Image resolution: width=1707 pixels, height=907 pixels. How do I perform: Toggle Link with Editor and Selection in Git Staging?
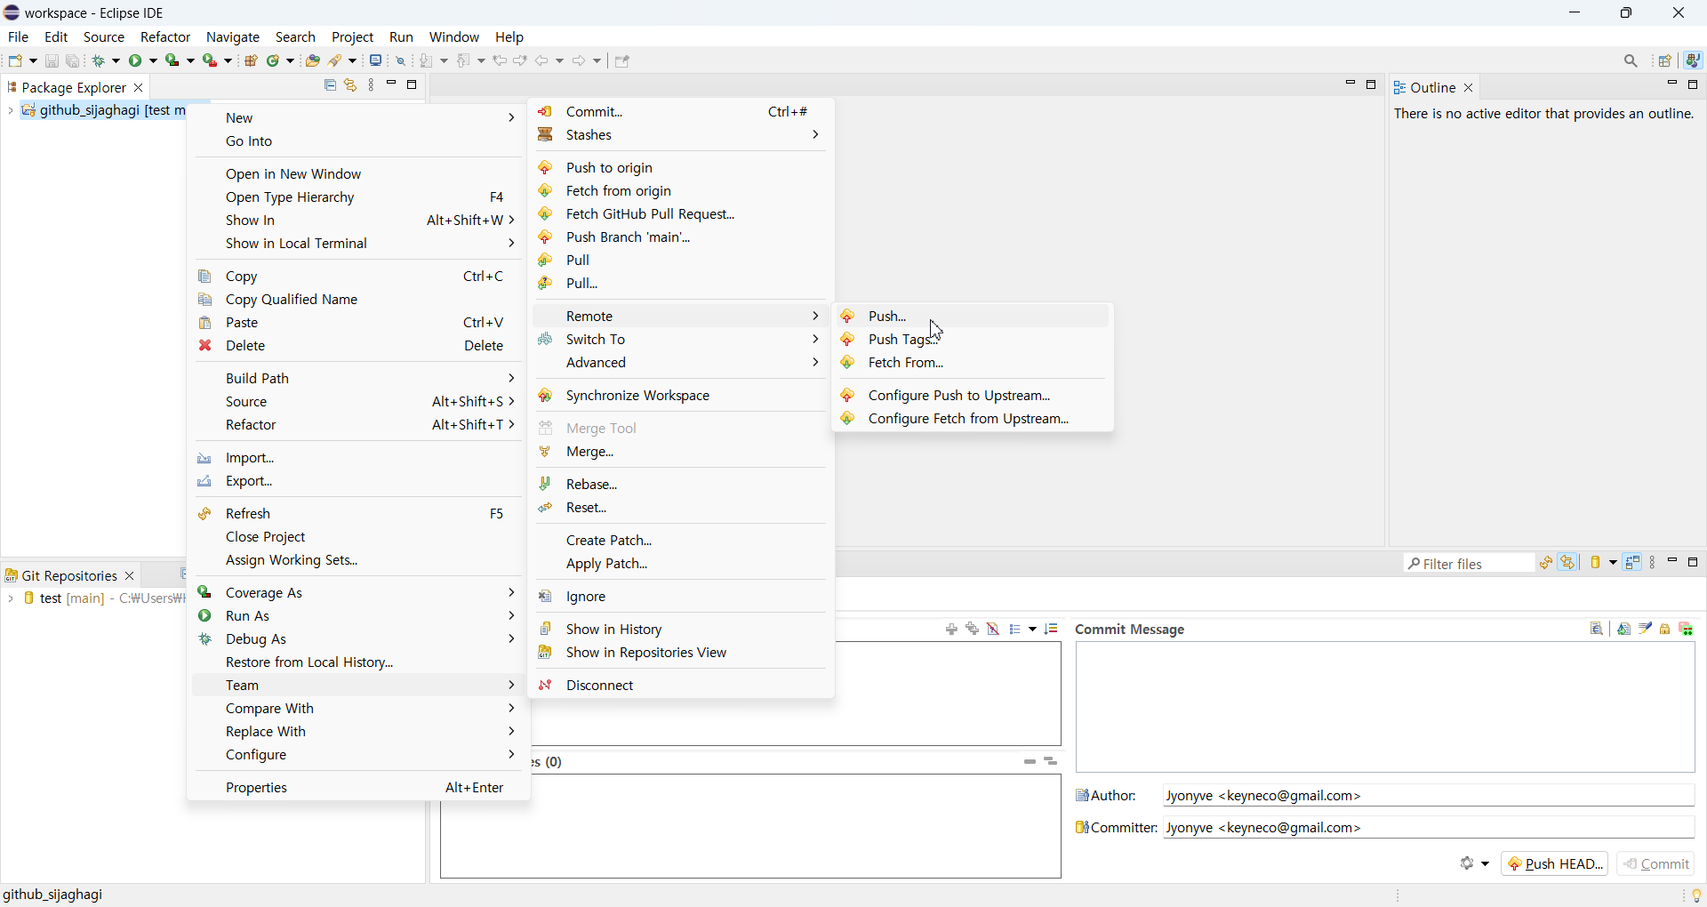point(1569,563)
